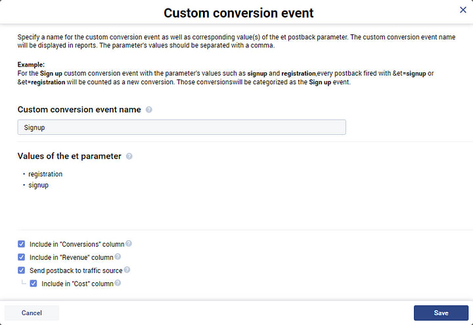Toggle Include in "Revenue" column checkbox
The image size is (473, 325).
pos(22,257)
